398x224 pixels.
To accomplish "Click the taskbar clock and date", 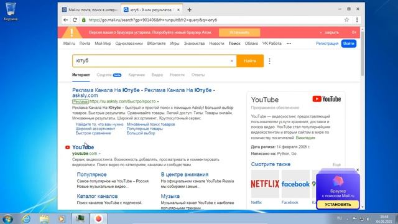I will click(384, 219).
